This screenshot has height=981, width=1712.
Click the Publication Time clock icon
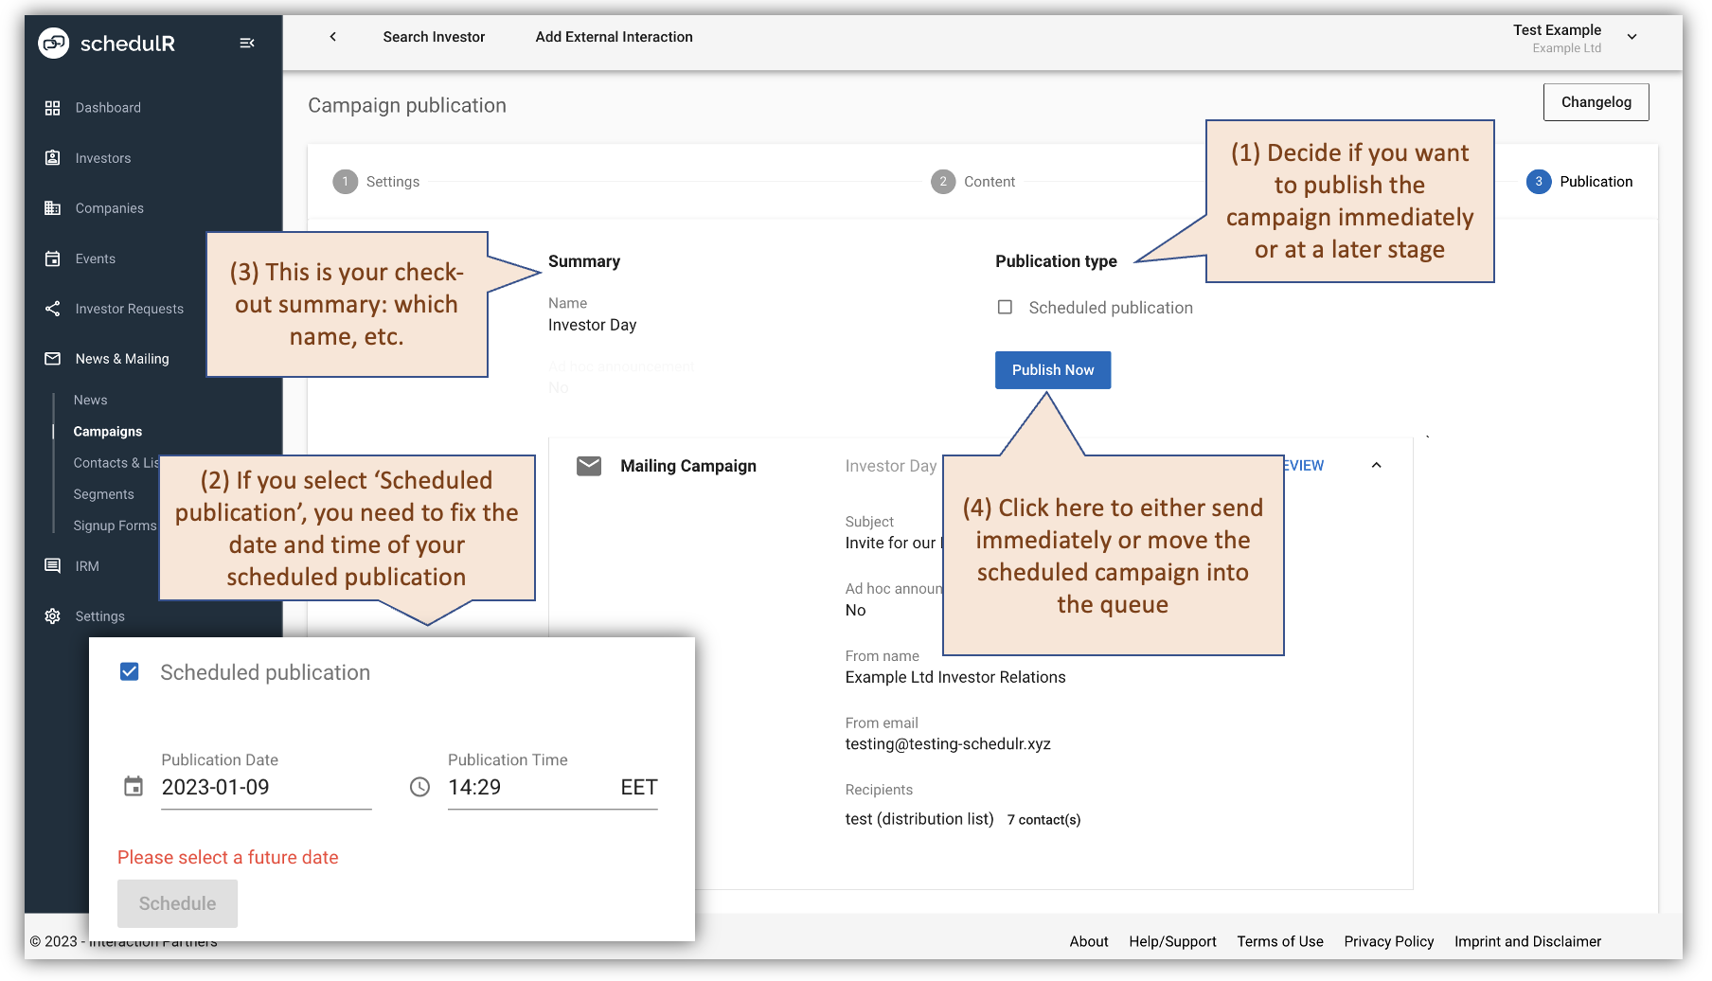pyautogui.click(x=419, y=788)
